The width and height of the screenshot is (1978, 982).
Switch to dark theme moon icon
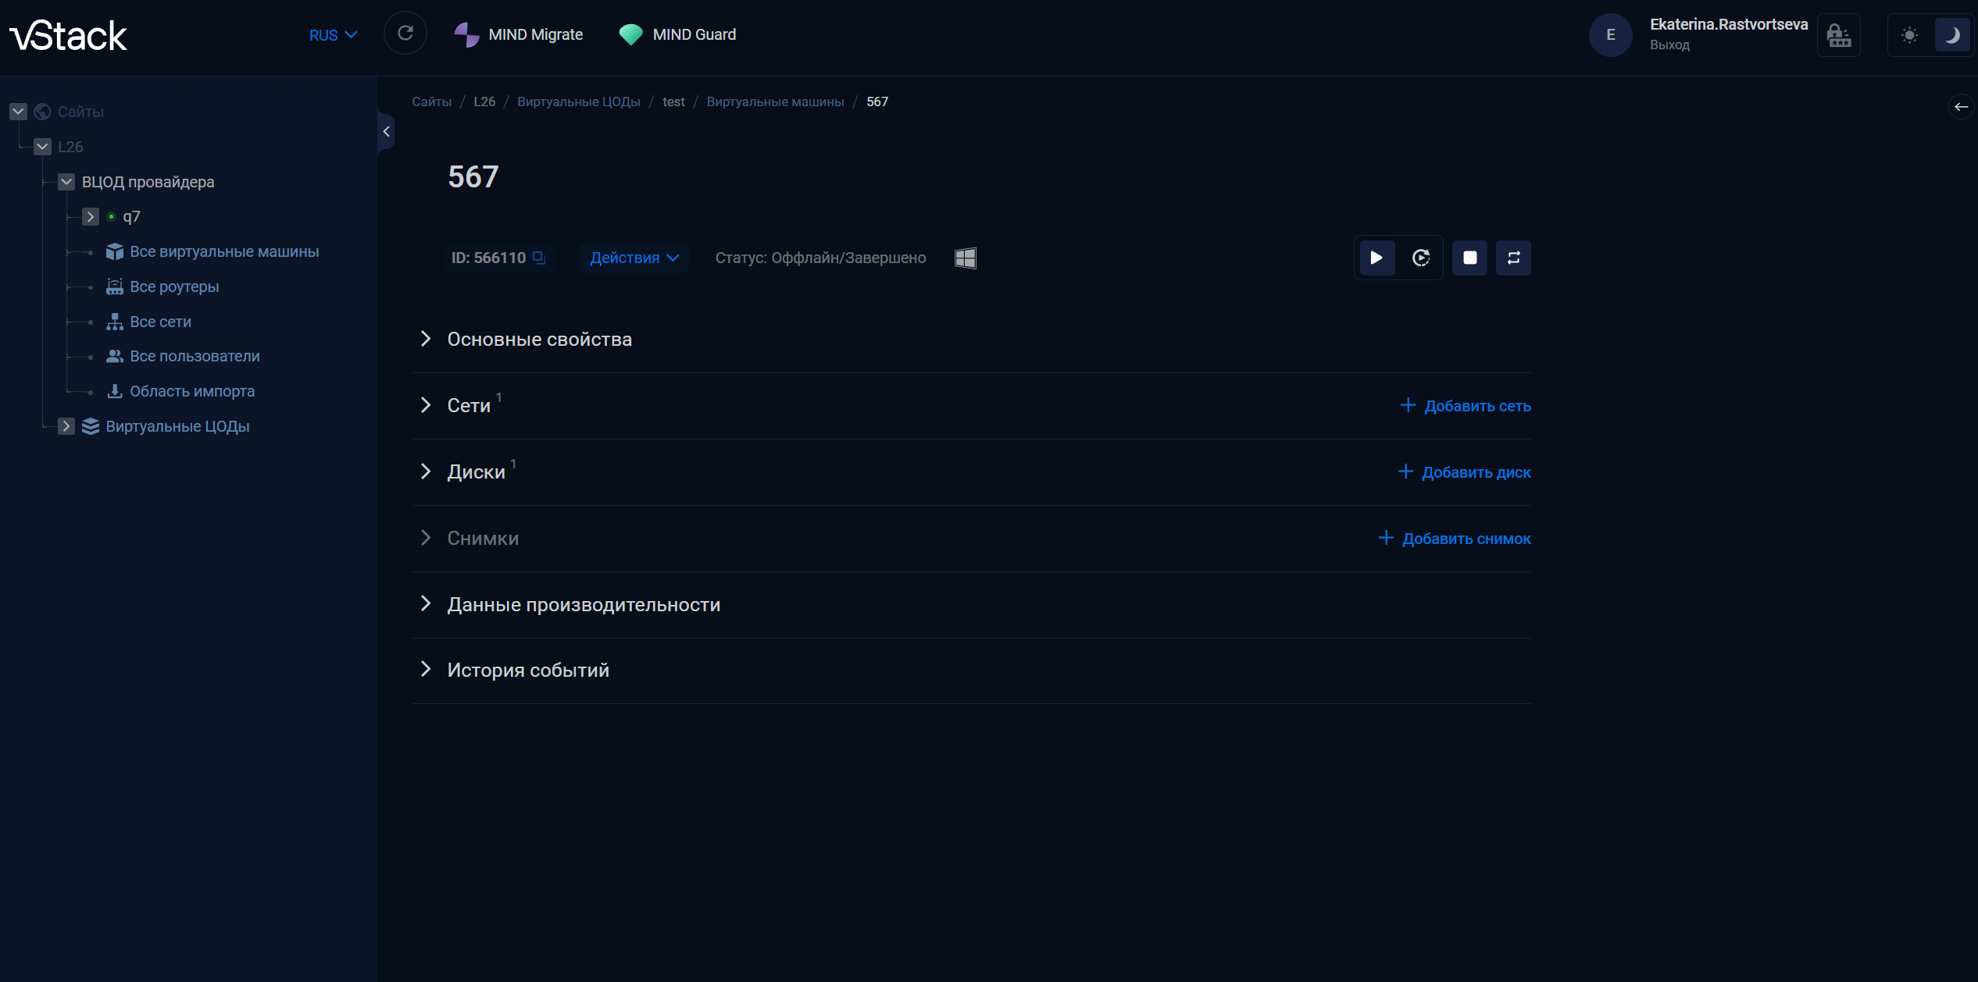pos(1951,35)
